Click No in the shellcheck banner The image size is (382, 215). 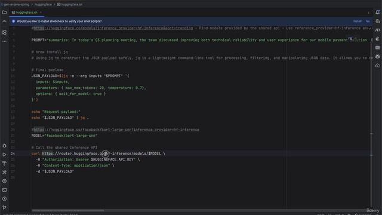(368, 21)
